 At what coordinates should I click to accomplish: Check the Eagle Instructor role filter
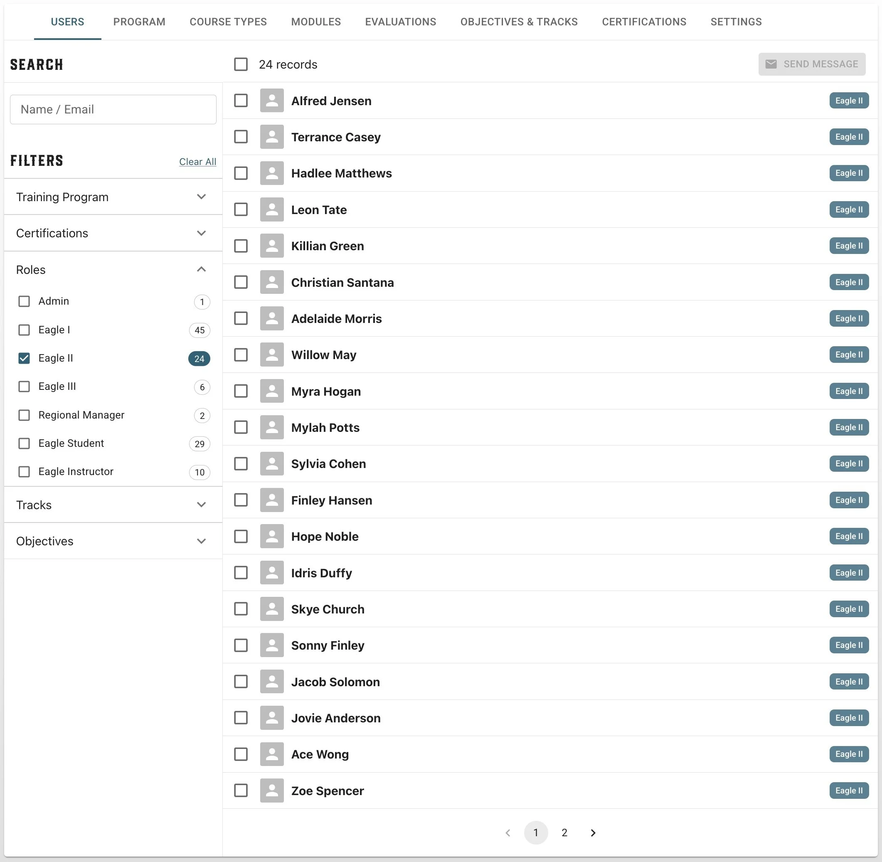click(24, 472)
